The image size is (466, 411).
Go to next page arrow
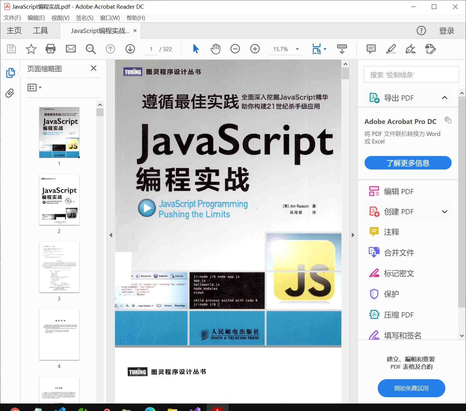coord(130,49)
